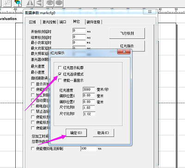Click the 取消(C) cancel button
Viewport: 185px width, 168px height.
pyautogui.click(x=103, y=133)
